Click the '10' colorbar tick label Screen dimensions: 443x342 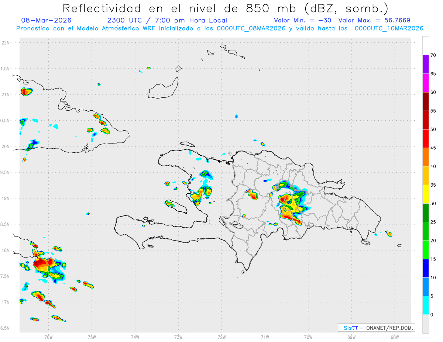pos(433,277)
